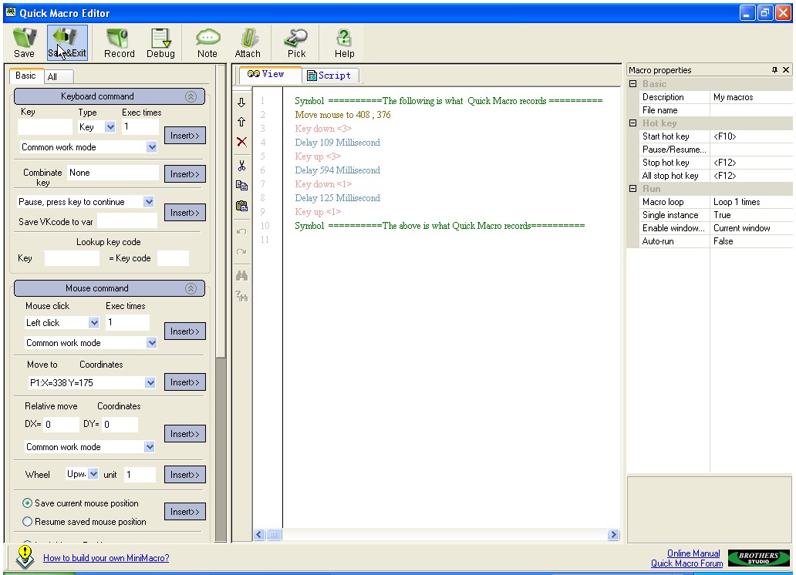The image size is (796, 575).
Task: Open the Left click dropdown
Action: click(93, 323)
